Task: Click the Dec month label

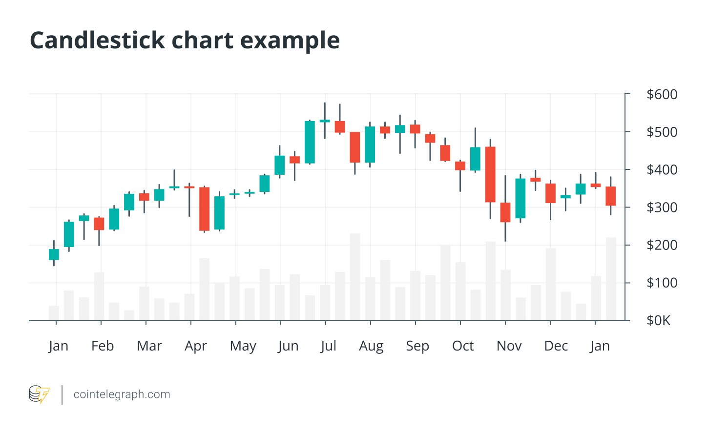Action: 556,346
